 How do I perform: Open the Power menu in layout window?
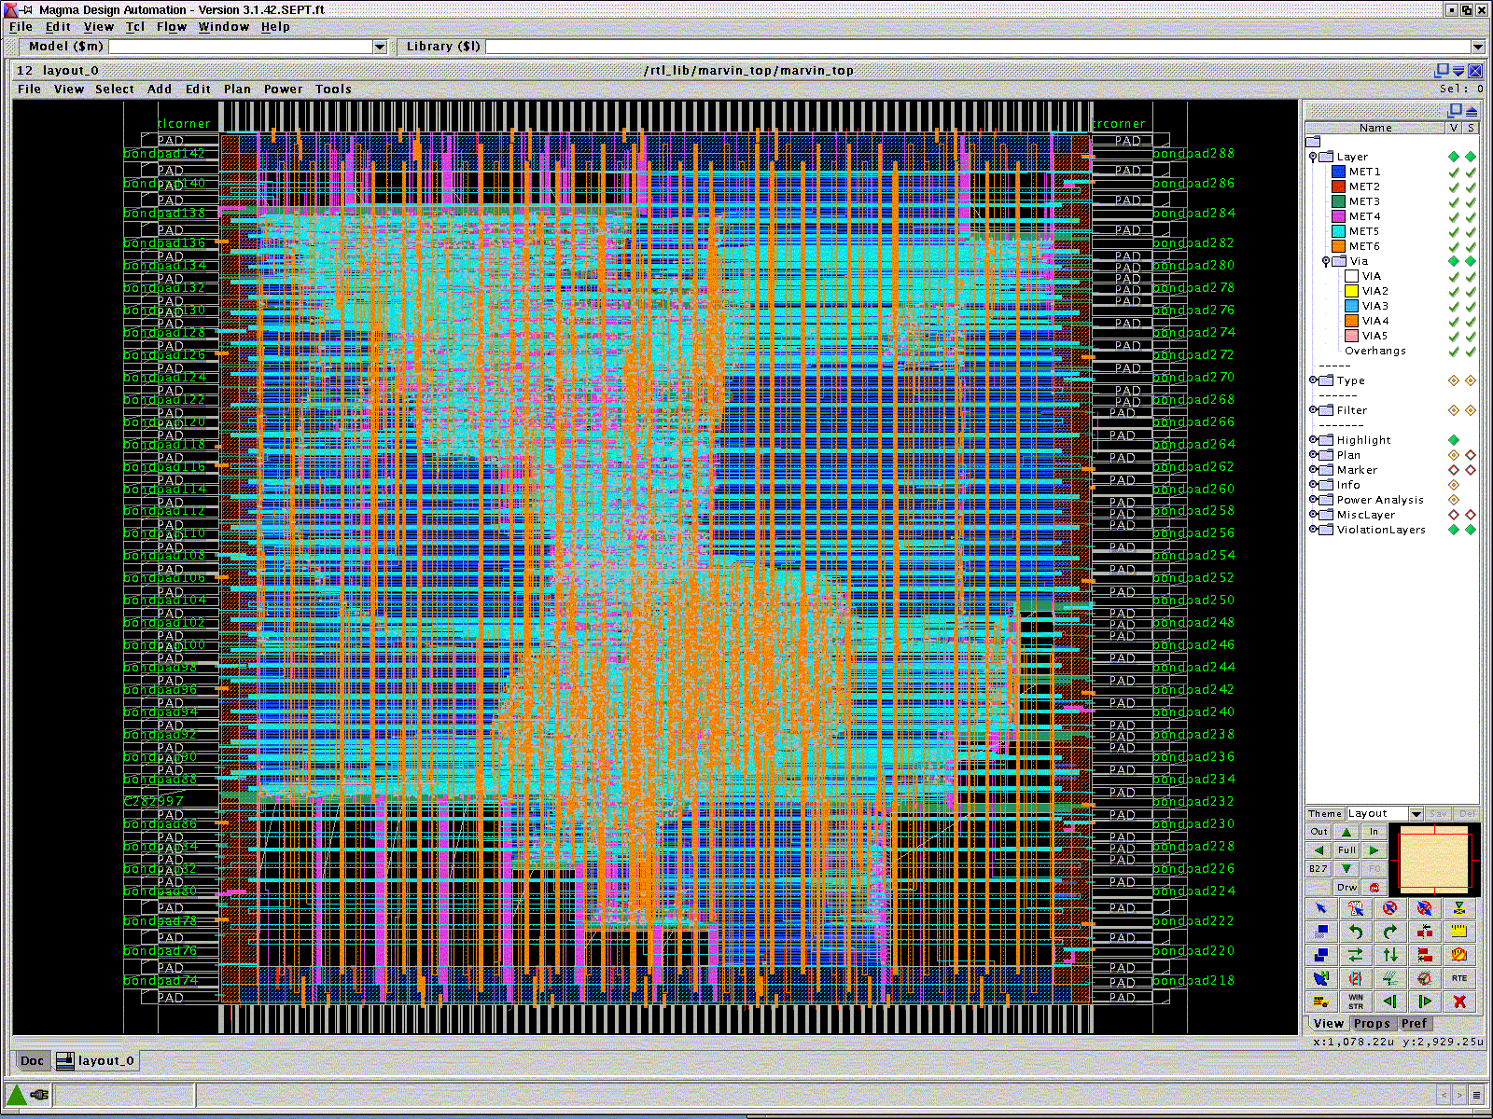(x=283, y=90)
